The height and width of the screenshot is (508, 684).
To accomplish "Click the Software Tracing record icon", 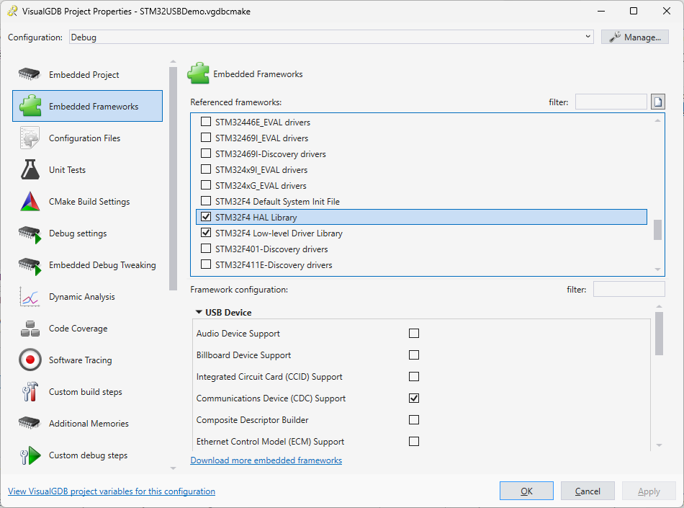I will click(30, 360).
